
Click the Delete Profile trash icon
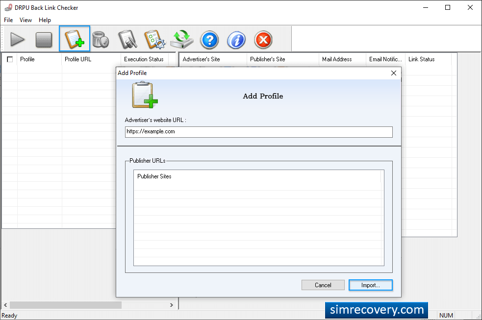[101, 39]
